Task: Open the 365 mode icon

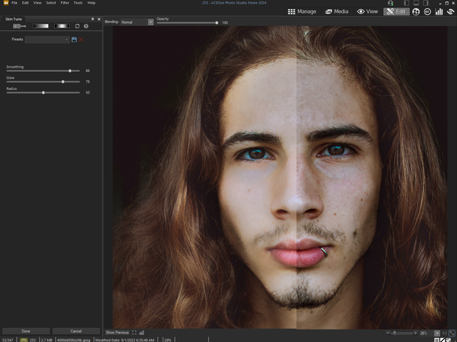Action: pos(427,11)
